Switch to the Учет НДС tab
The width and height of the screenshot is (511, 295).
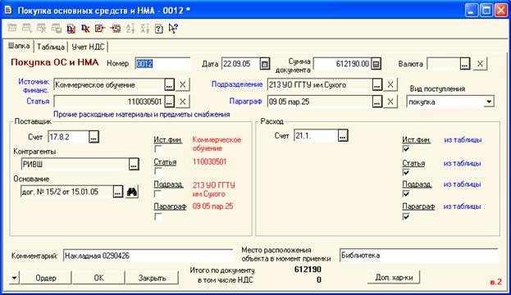click(88, 47)
